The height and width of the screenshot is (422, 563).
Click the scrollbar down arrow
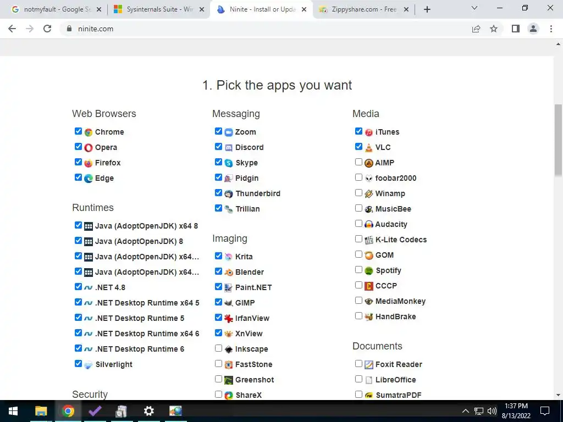tap(558, 395)
